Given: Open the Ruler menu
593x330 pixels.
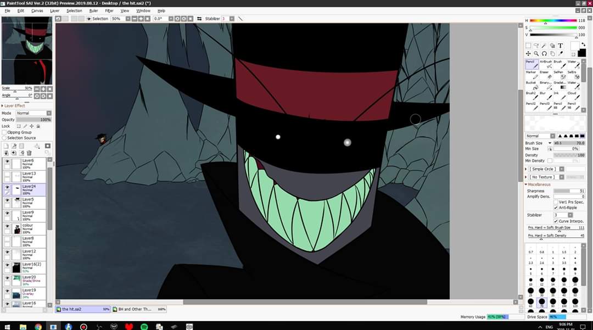Looking at the screenshot, I should point(93,10).
